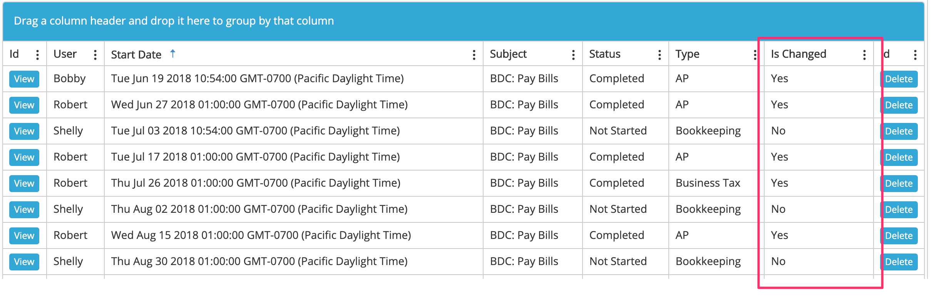Screen dimensions: 934x305
Task: Open the Subject column menu icon
Action: 573,55
